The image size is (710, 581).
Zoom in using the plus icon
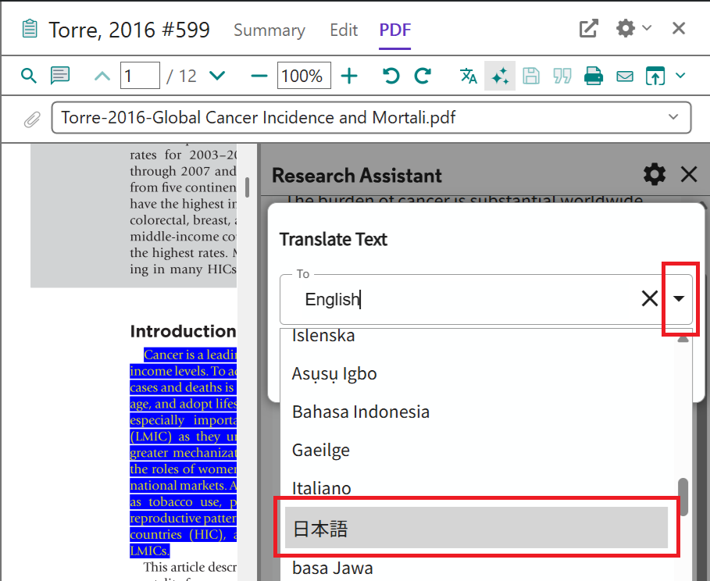point(349,76)
